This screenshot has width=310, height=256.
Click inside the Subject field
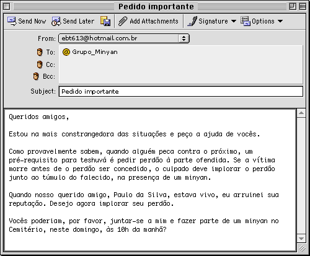coord(181,92)
